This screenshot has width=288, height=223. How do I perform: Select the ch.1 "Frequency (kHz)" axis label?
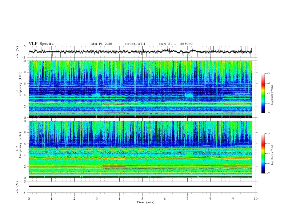(x=21, y=85)
